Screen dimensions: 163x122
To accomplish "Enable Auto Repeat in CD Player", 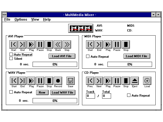I will pyautogui.click(x=129, y=95).
